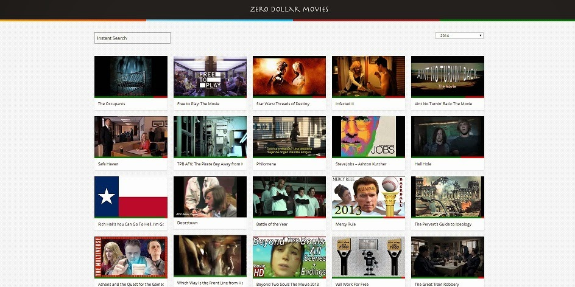Open the Battle of the Year thumbnail

pyautogui.click(x=289, y=197)
